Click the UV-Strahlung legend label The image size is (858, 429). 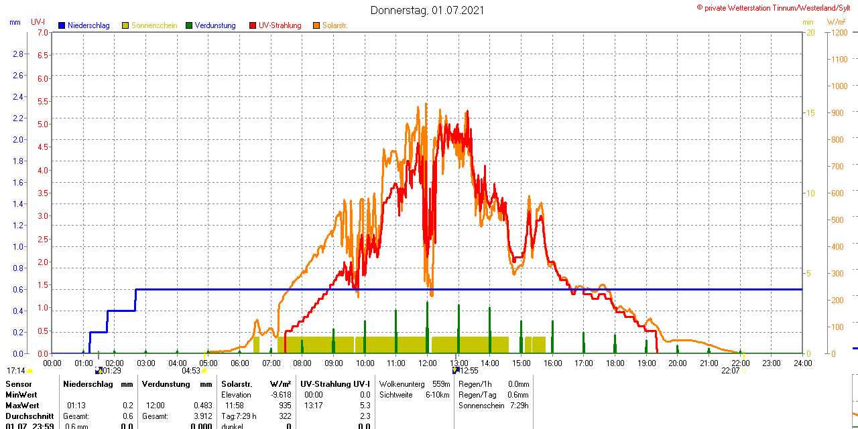click(280, 25)
